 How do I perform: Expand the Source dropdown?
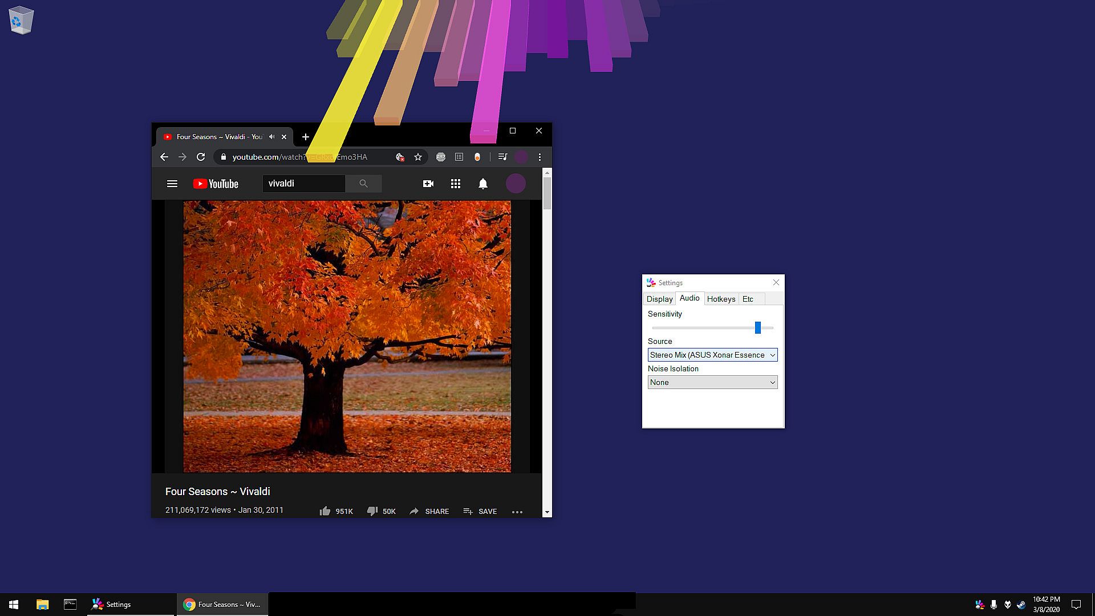712,355
